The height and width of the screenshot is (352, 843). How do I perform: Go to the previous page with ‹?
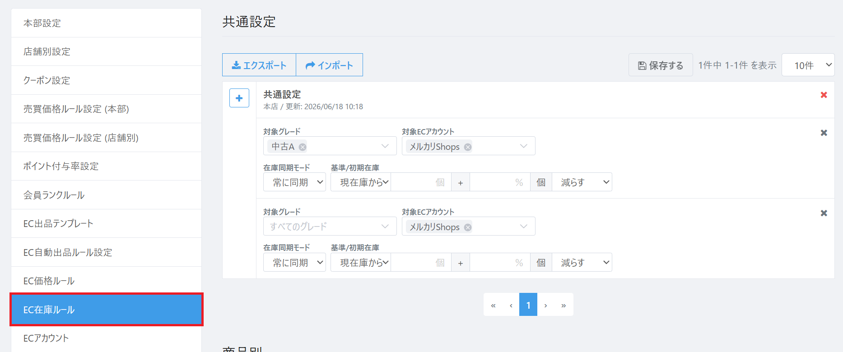pos(511,305)
